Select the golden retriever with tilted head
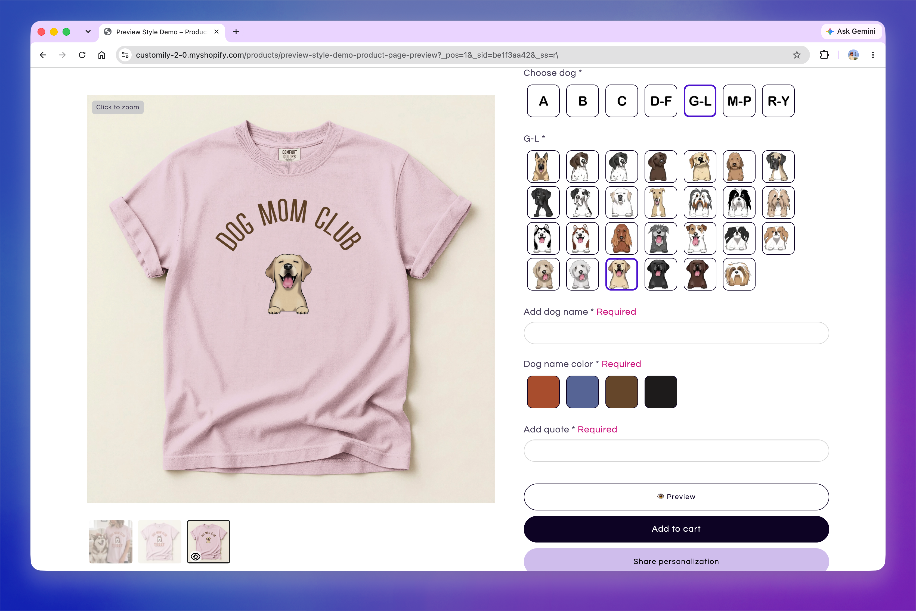The height and width of the screenshot is (611, 916). 700,167
